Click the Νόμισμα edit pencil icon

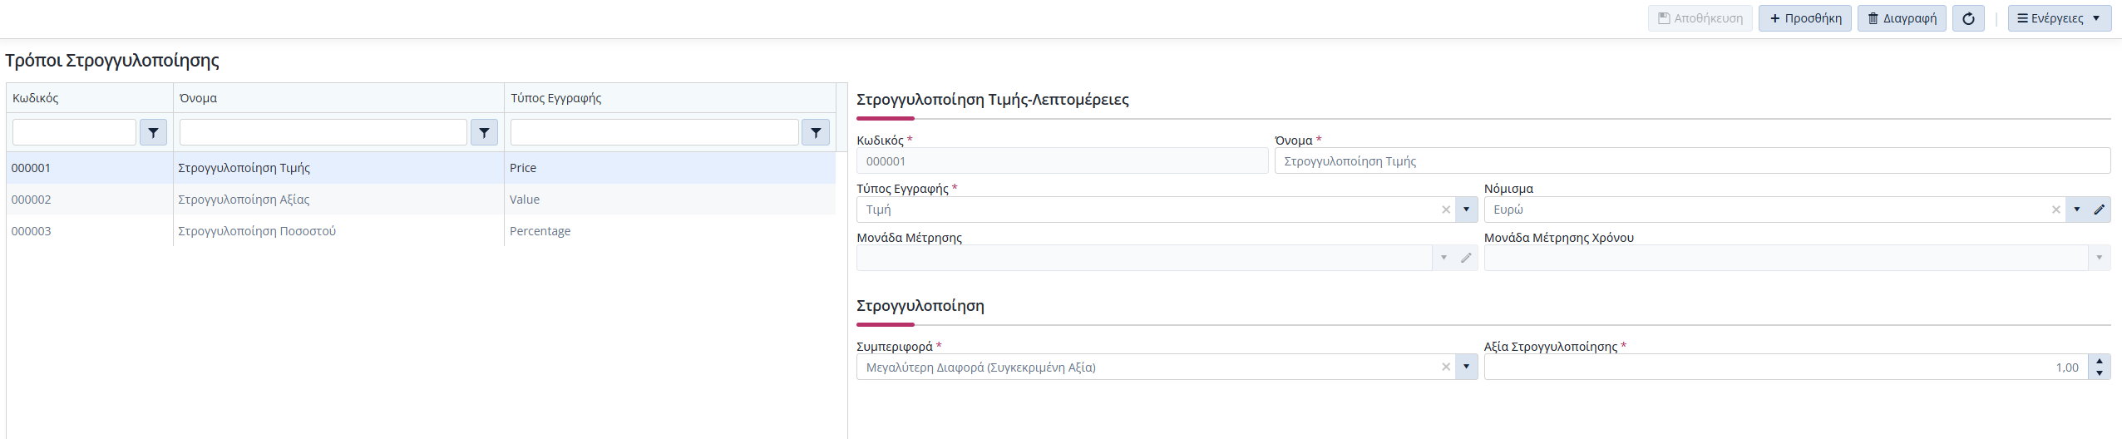pyautogui.click(x=2100, y=210)
